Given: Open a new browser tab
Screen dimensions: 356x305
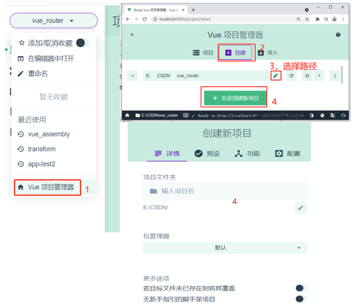Looking at the screenshot, I should pyautogui.click(x=193, y=10).
